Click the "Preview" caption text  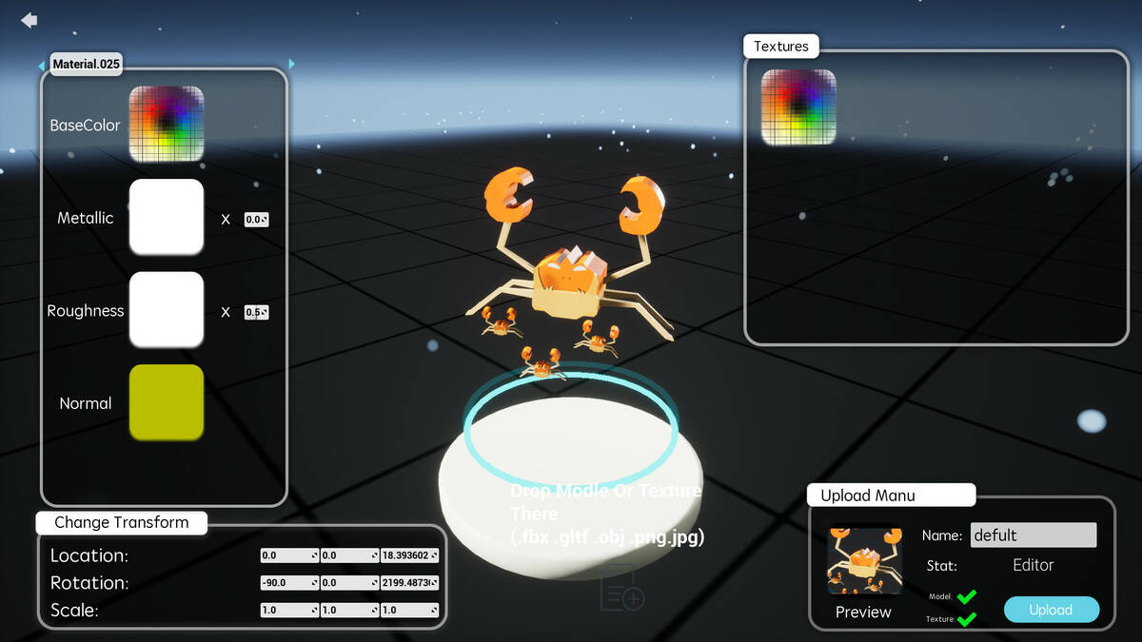[x=863, y=612]
